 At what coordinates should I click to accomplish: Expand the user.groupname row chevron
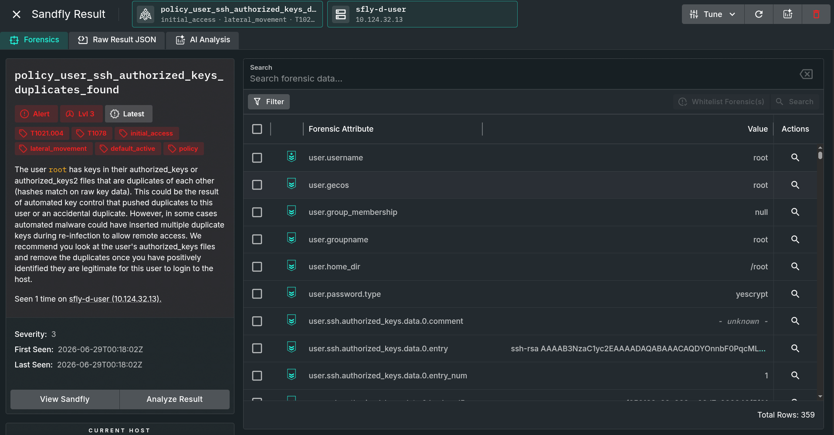coord(292,238)
